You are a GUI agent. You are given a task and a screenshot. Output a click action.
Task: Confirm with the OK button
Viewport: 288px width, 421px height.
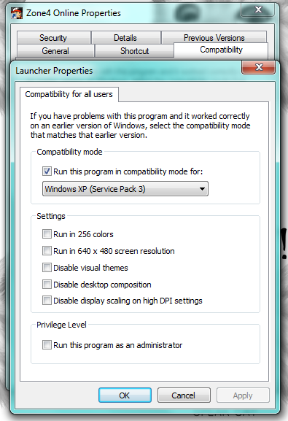coord(125,395)
